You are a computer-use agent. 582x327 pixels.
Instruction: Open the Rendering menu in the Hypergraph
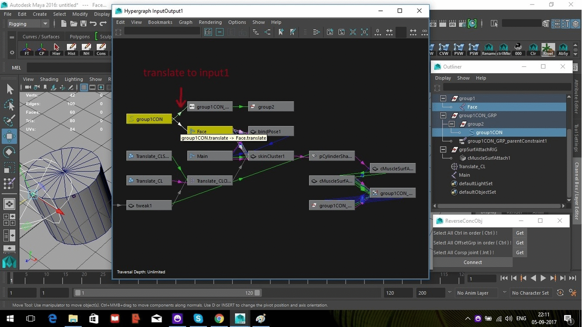(210, 22)
